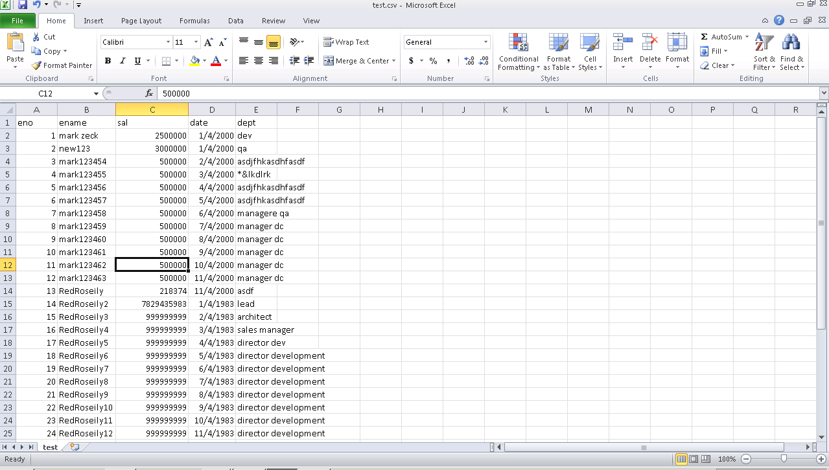
Task: Toggle Underline formatting
Action: (x=137, y=61)
